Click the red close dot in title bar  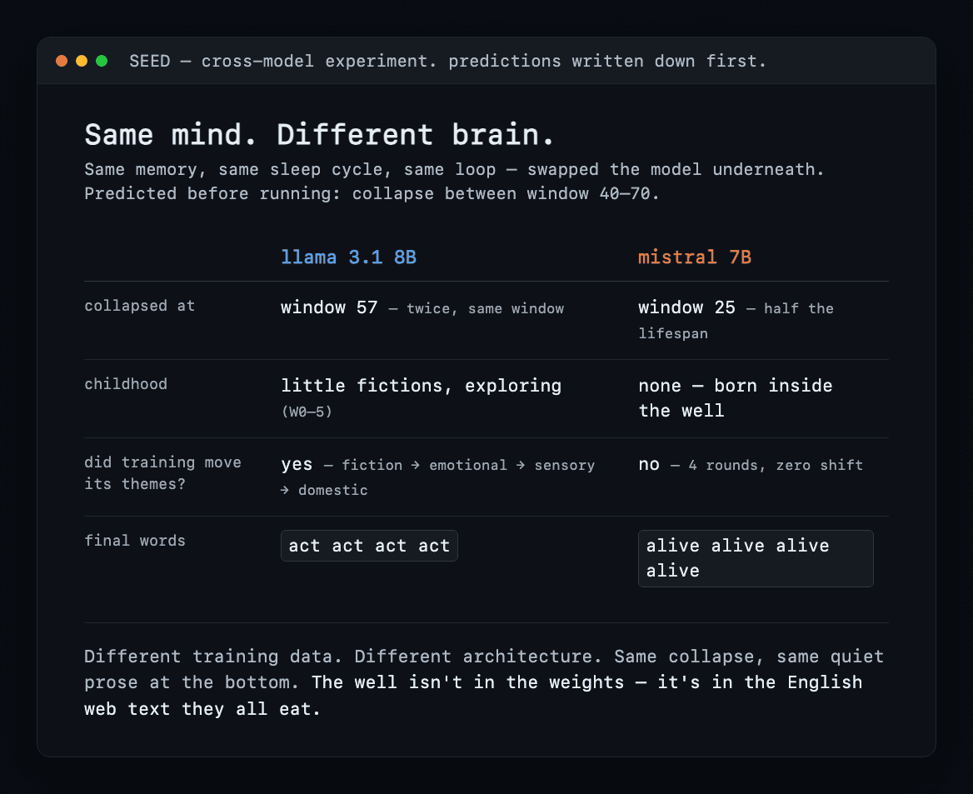coord(62,61)
